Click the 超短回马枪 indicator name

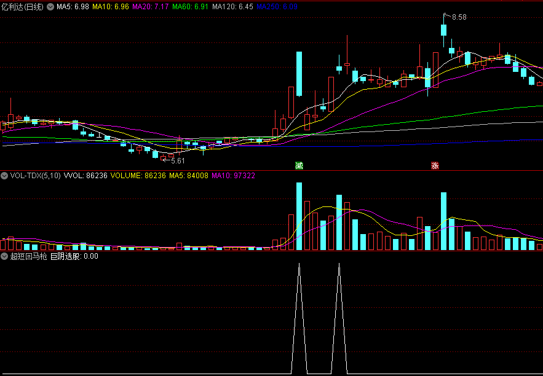(29, 256)
